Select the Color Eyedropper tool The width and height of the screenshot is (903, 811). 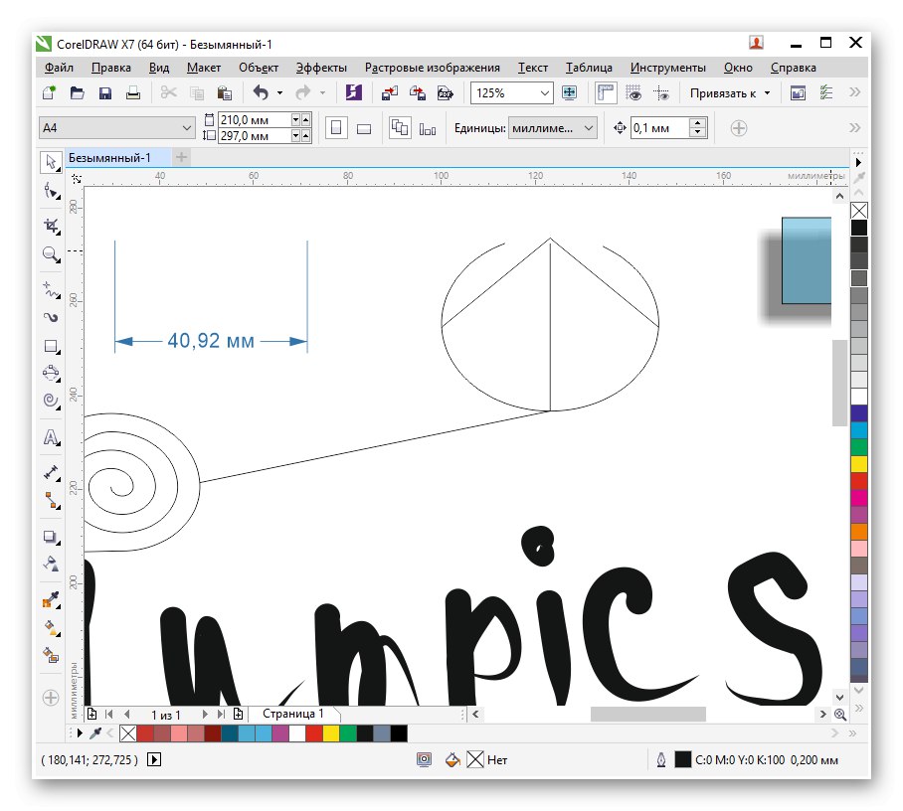pos(51,600)
